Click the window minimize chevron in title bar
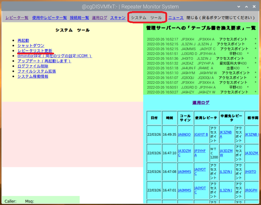 pyautogui.click(x=239, y=7)
